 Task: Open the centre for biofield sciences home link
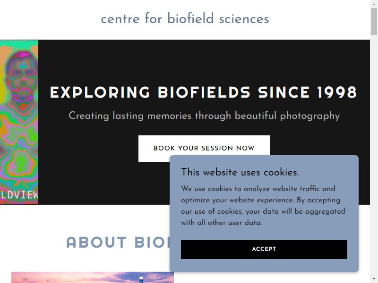[185, 19]
